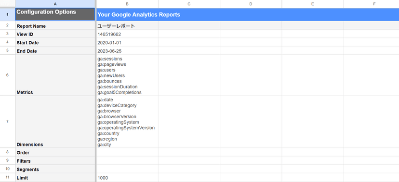Select column F header
Viewport: 399px width, 182px height.
372,4
